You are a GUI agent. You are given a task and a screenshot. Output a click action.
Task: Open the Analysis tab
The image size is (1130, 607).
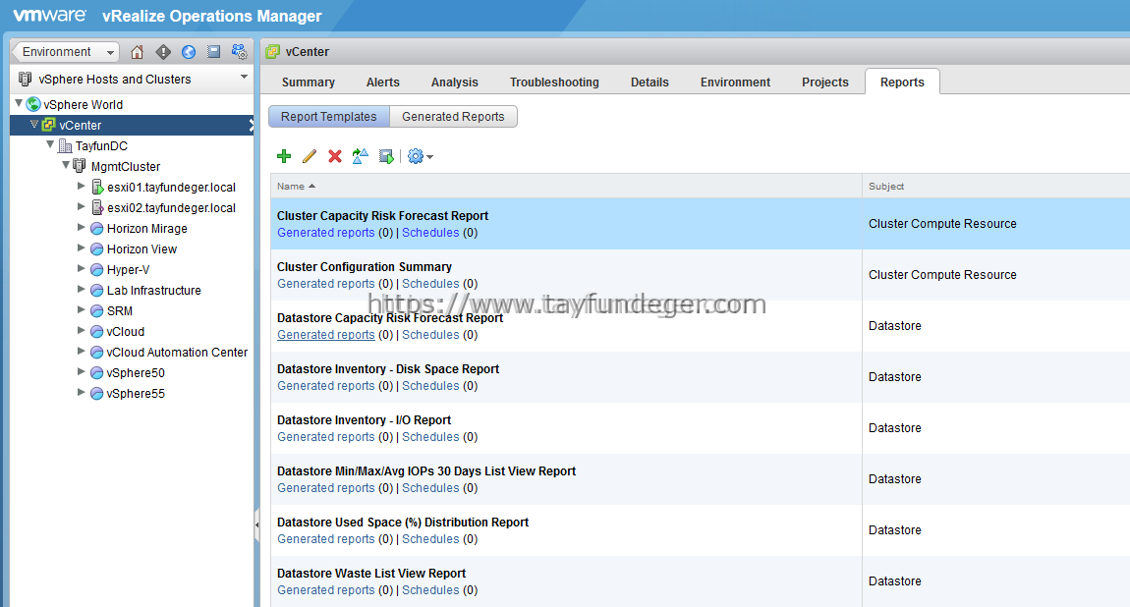[455, 83]
